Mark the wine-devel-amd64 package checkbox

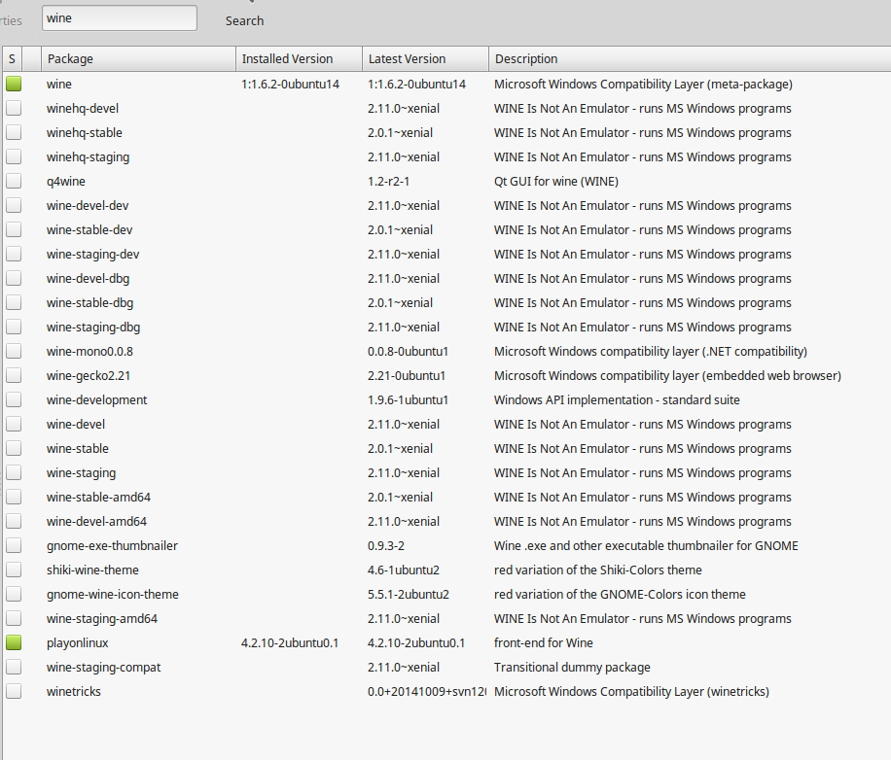[14, 521]
